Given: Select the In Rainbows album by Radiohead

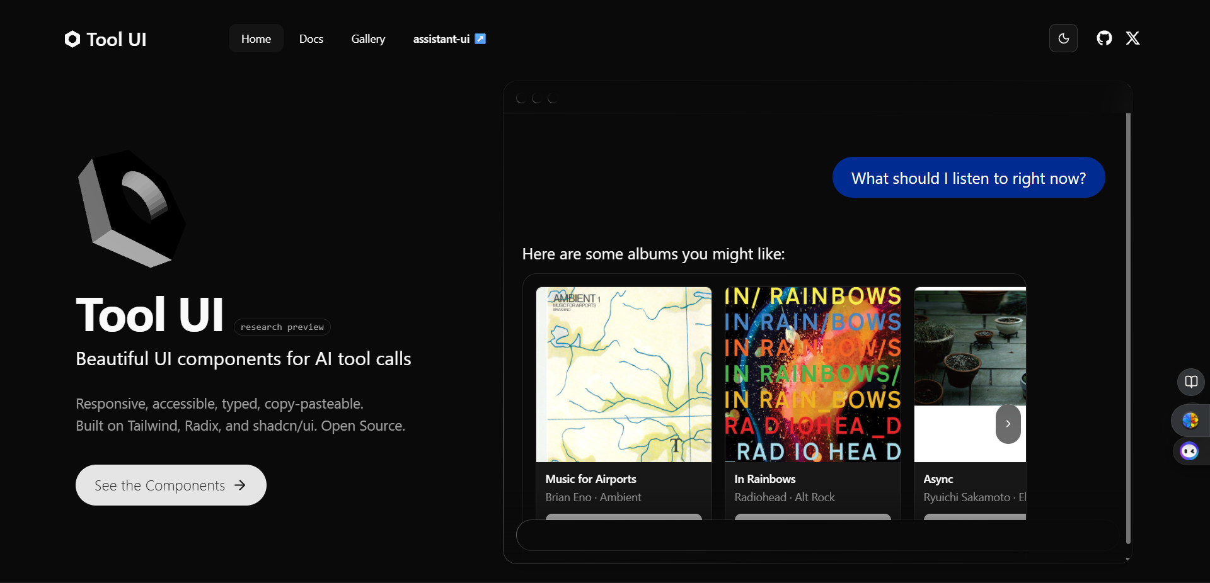Looking at the screenshot, I should [x=812, y=375].
